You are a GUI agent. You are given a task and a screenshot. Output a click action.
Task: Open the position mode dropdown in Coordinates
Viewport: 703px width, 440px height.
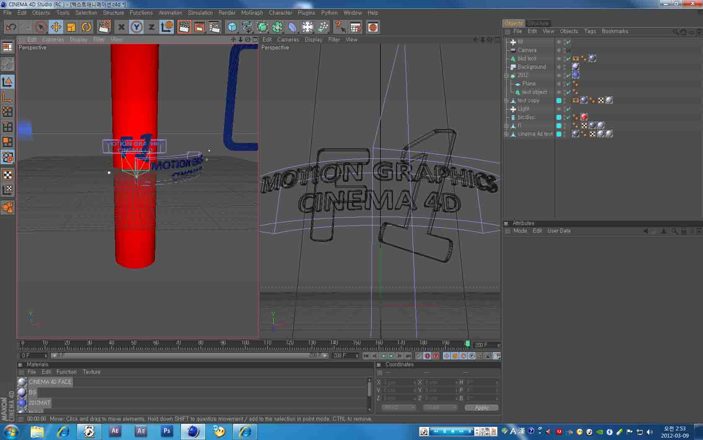click(x=398, y=407)
